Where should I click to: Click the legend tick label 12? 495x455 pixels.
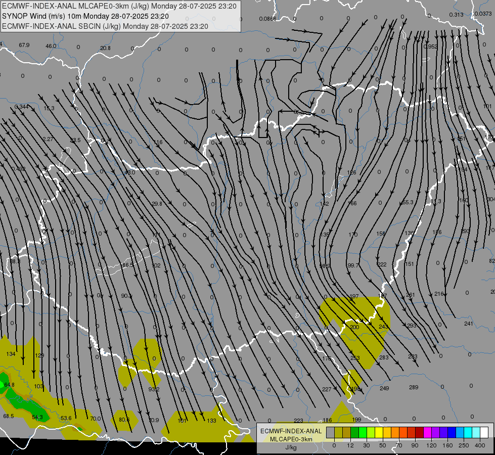point(350,445)
